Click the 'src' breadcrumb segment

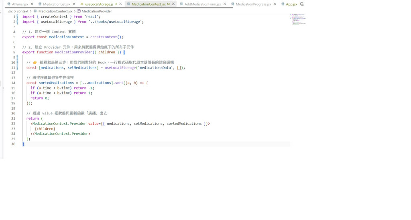point(10,11)
